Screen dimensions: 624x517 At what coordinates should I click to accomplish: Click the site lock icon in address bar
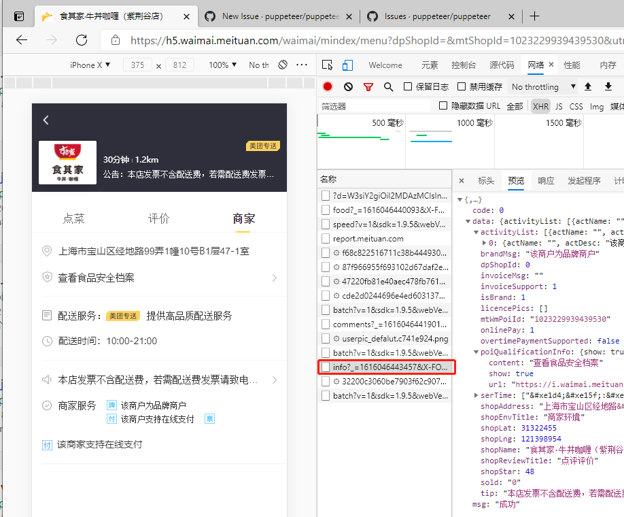click(116, 40)
